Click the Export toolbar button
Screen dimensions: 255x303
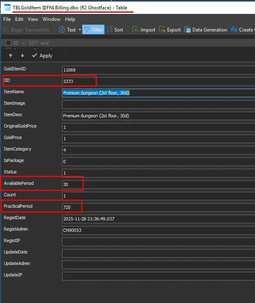(x=170, y=29)
